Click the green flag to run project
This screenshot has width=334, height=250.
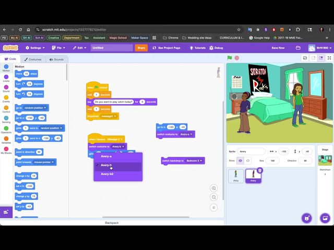[230, 58]
